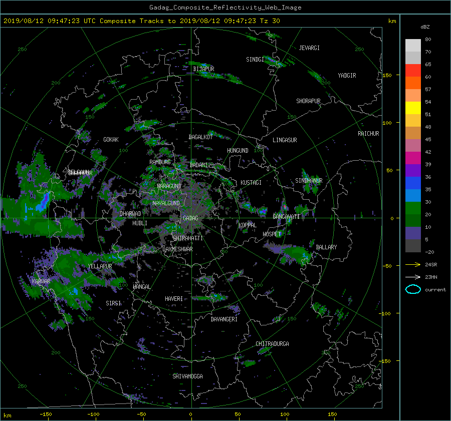
Task: Click the '23MN' legend text
Action: click(431, 277)
